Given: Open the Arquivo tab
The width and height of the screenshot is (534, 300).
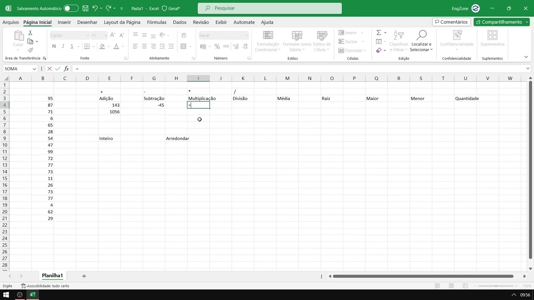Looking at the screenshot, I should (10, 22).
